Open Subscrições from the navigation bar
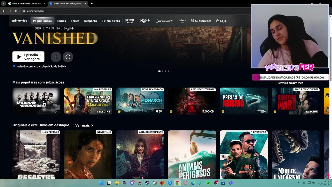The image size is (332, 187). point(201,21)
